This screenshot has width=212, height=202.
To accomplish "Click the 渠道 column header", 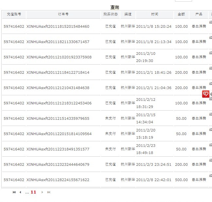I will click(128, 14).
